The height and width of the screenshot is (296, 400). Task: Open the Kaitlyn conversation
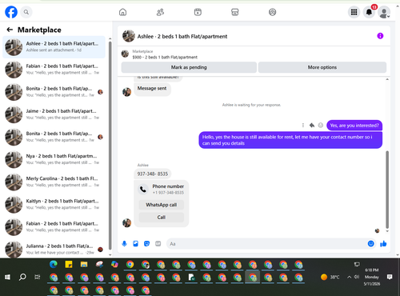pos(54,205)
